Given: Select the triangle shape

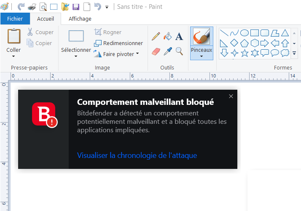Looking at the screenshot, I should pyautogui.click(x=285, y=33).
